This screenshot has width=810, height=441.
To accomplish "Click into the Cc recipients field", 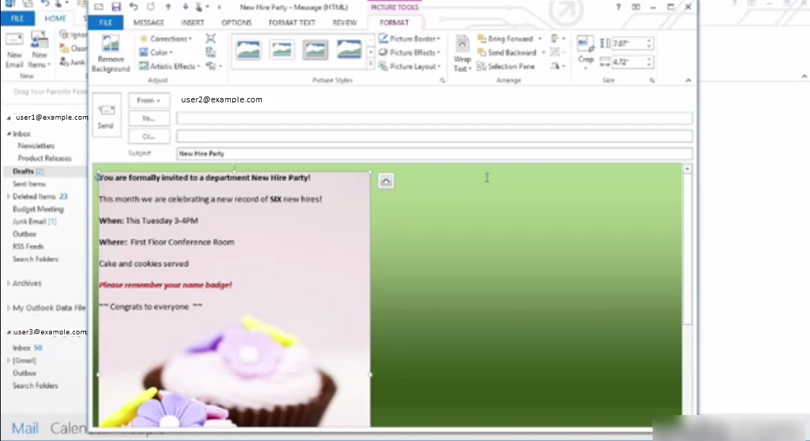I will 434,136.
